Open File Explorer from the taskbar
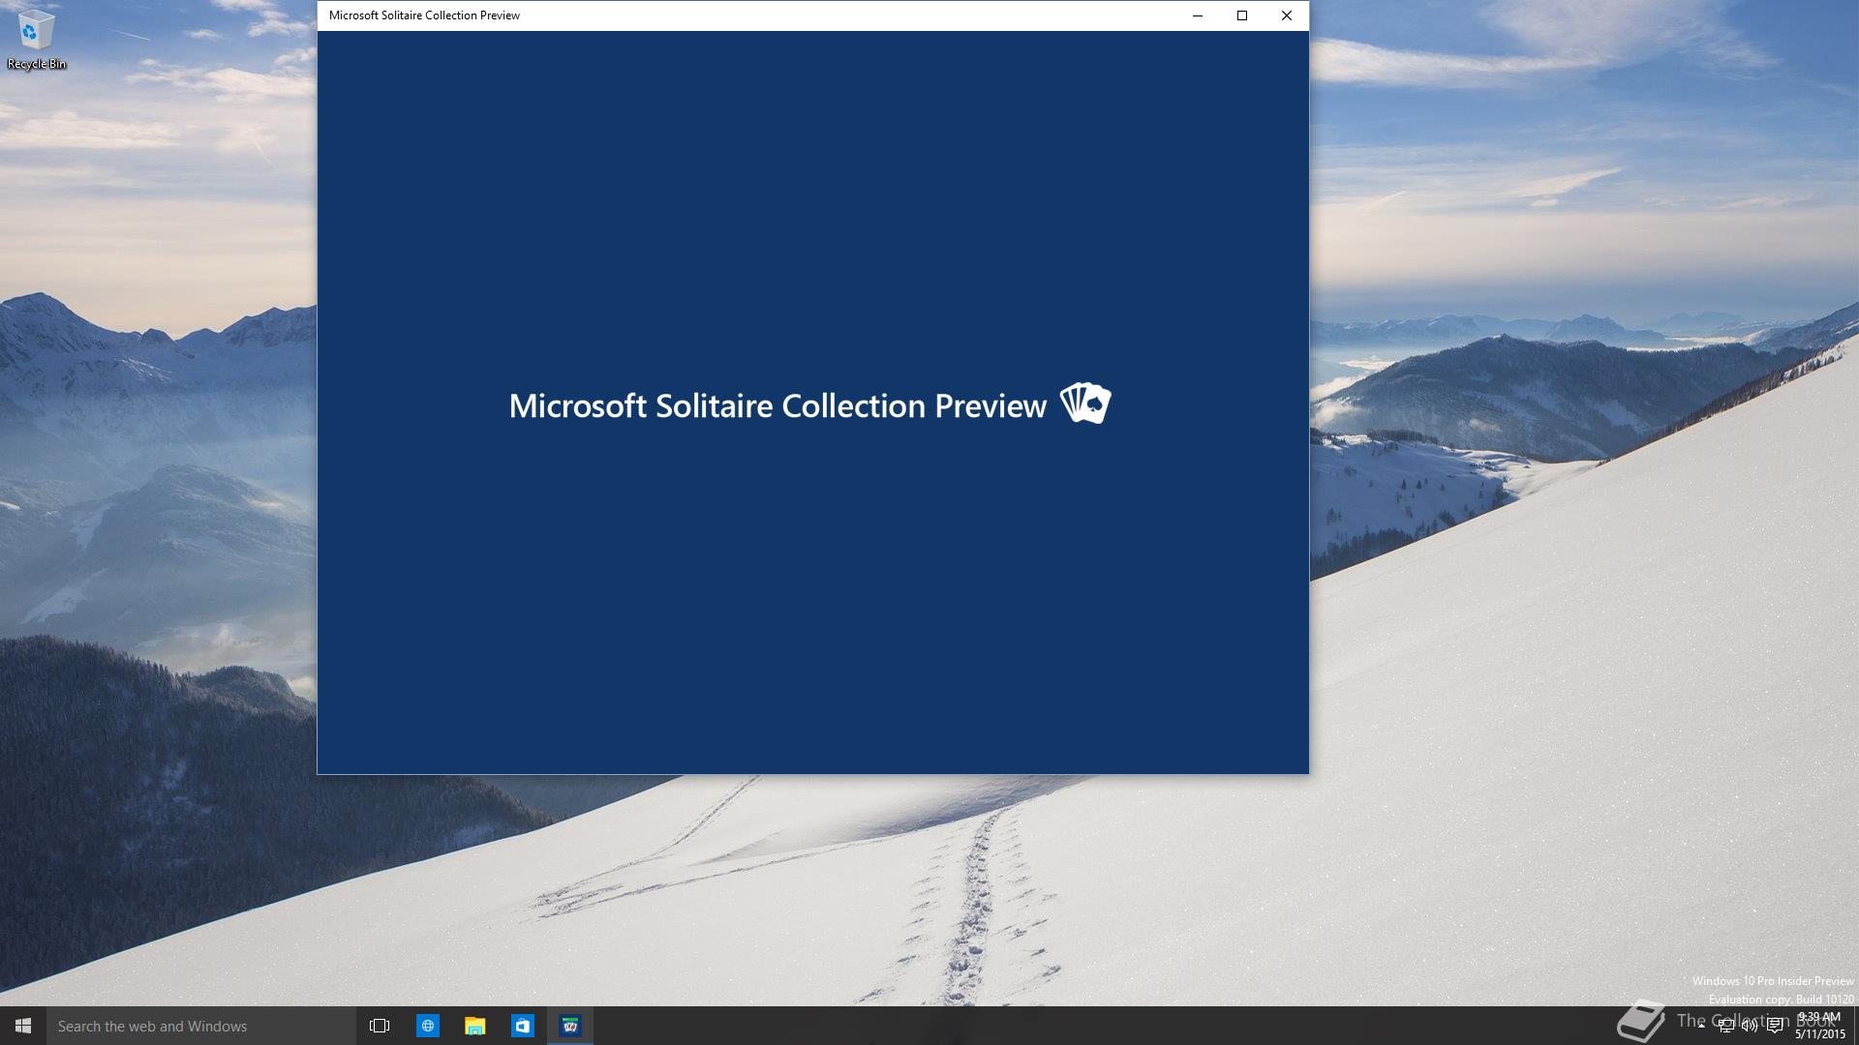This screenshot has width=1859, height=1045. point(474,1026)
